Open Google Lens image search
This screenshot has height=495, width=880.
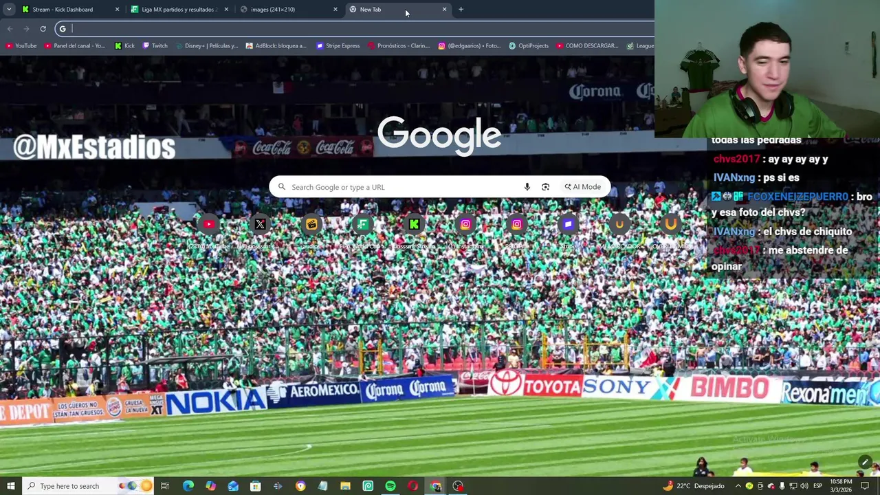tap(545, 187)
